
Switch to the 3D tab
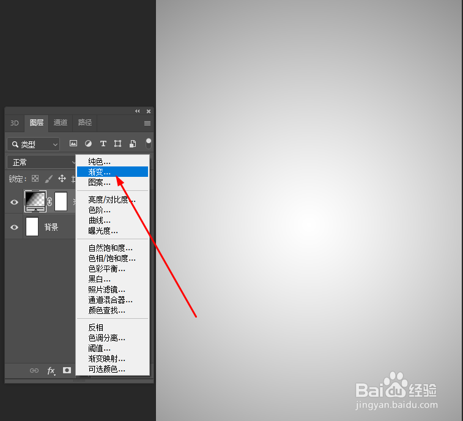pos(15,123)
